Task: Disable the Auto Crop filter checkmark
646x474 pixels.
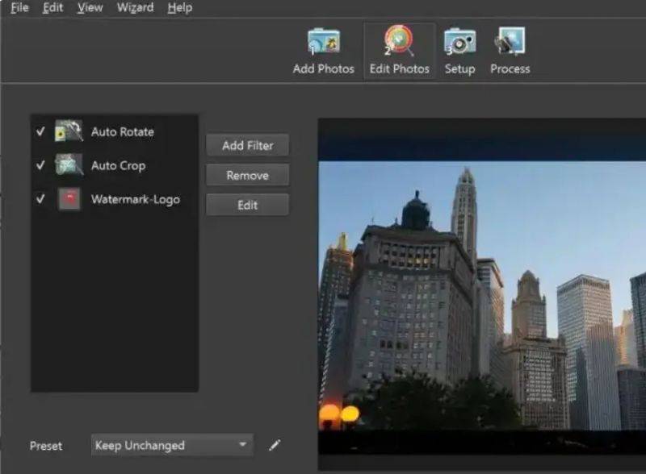Action: pyautogui.click(x=40, y=165)
